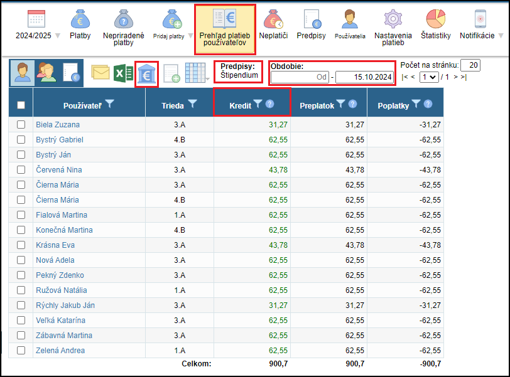Viewport: 510px width, 377px height.
Task: Click Čierna Mária in class 4.B
Action: [x=57, y=199]
